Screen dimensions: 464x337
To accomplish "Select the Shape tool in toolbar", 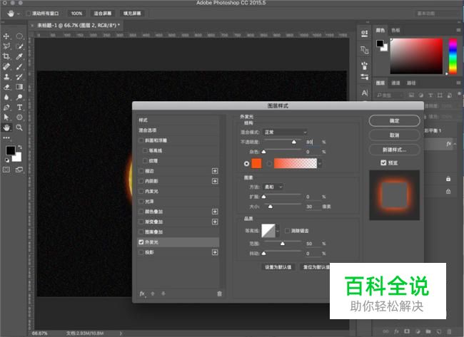I will [19, 118].
